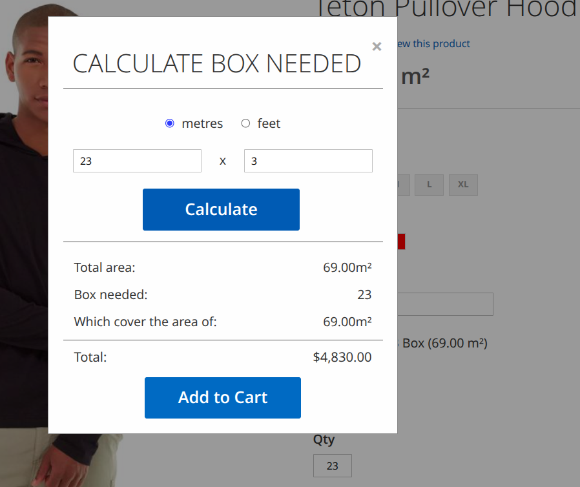Switch units to feet
580x487 pixels.
pos(245,123)
